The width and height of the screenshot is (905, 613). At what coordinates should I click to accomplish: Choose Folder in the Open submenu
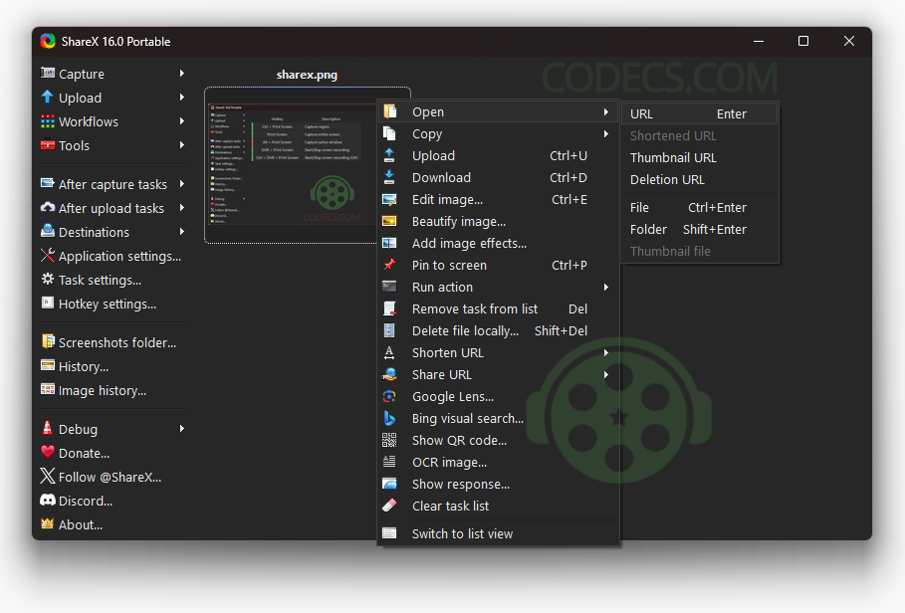coord(700,229)
